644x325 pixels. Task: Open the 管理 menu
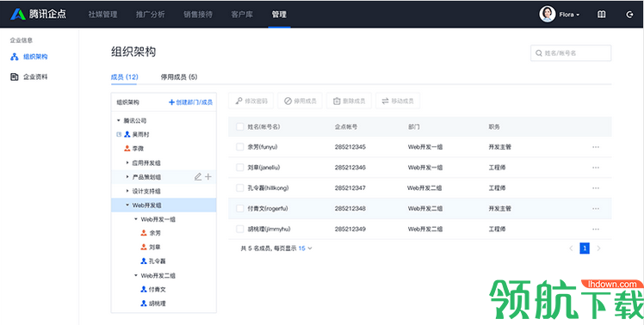[x=279, y=15]
